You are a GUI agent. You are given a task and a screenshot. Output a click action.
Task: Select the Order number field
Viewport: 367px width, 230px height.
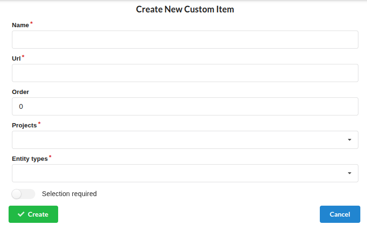pos(185,106)
